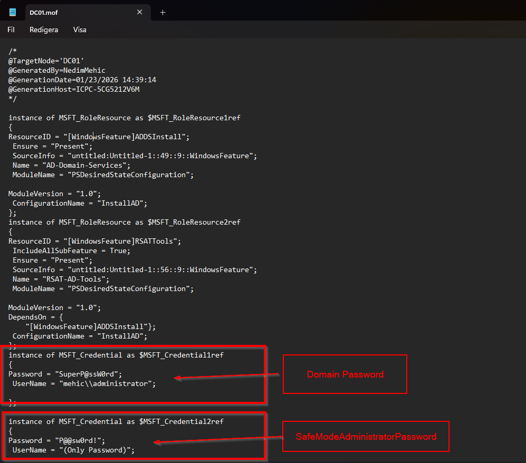526x463 pixels.
Task: Click the @GeneratedBy=NedimMehic comment line
Action: click(x=56, y=70)
